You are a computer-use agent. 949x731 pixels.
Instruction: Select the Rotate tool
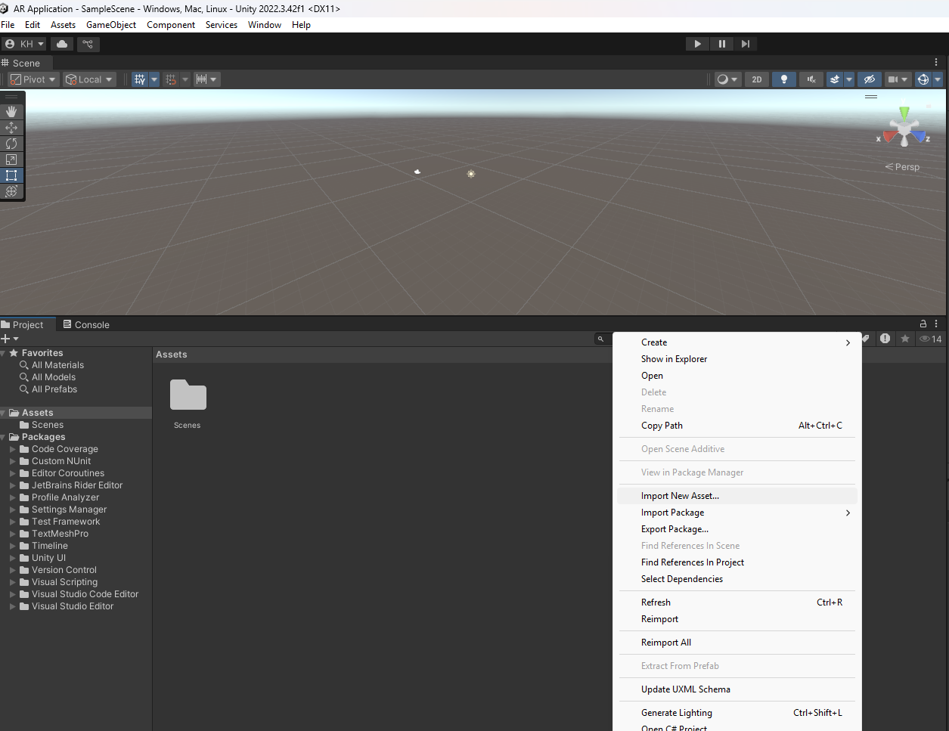(11, 144)
